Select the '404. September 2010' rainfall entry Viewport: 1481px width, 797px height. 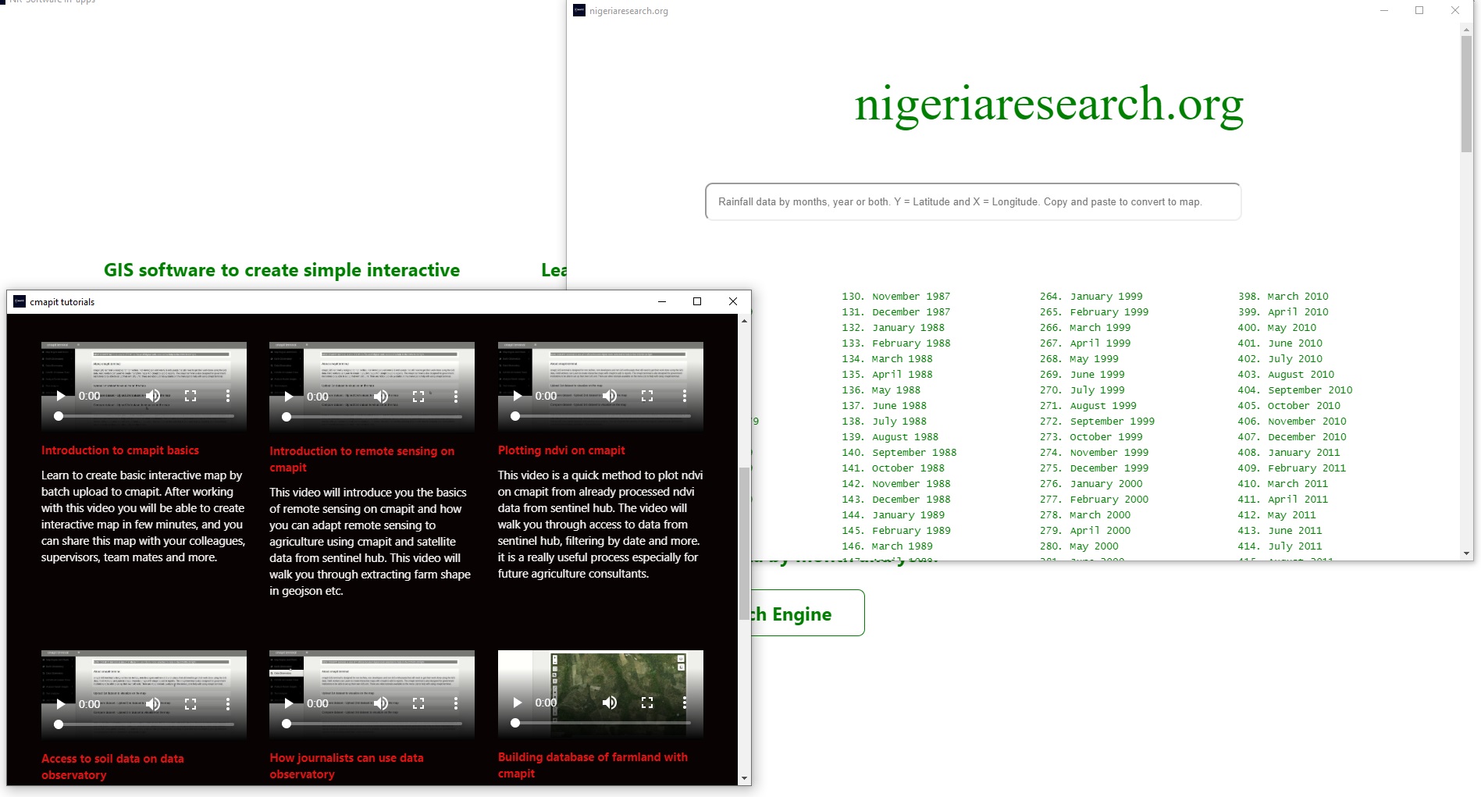(x=1294, y=390)
